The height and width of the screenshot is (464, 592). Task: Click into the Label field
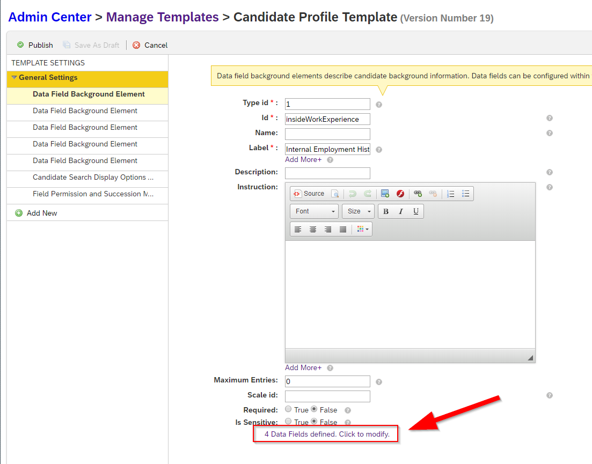point(327,149)
